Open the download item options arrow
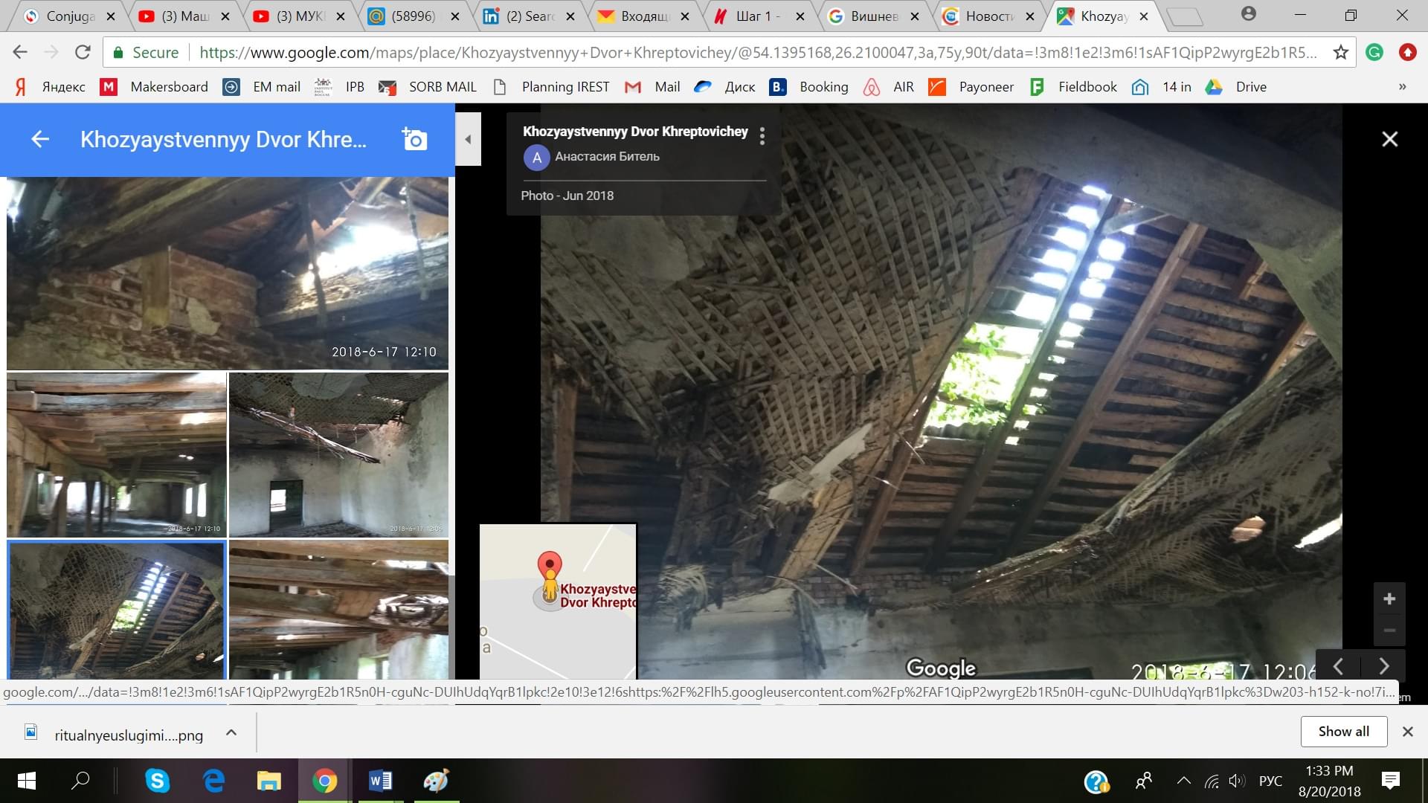Image resolution: width=1428 pixels, height=803 pixels. click(231, 733)
